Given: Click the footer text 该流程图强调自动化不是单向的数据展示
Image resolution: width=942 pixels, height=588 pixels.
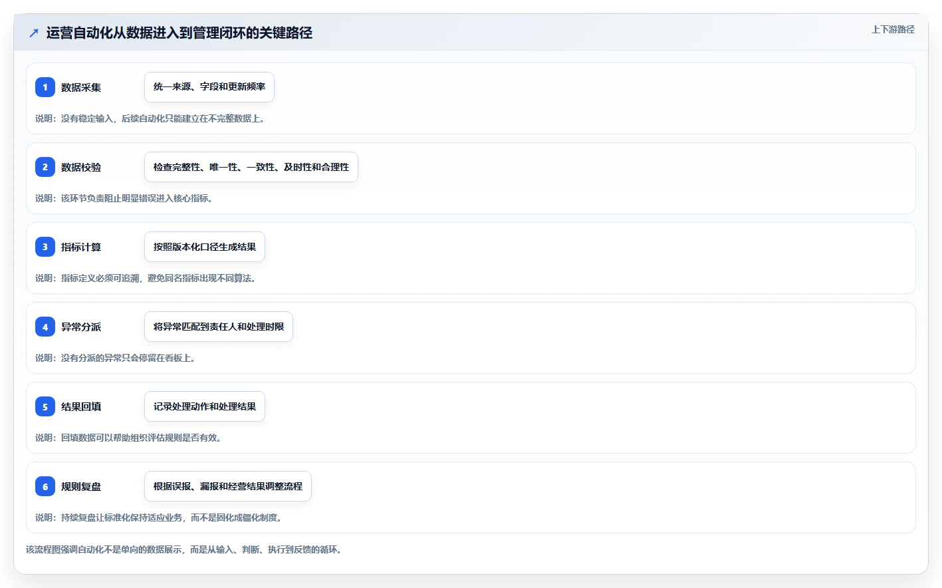Looking at the screenshot, I should (x=185, y=549).
